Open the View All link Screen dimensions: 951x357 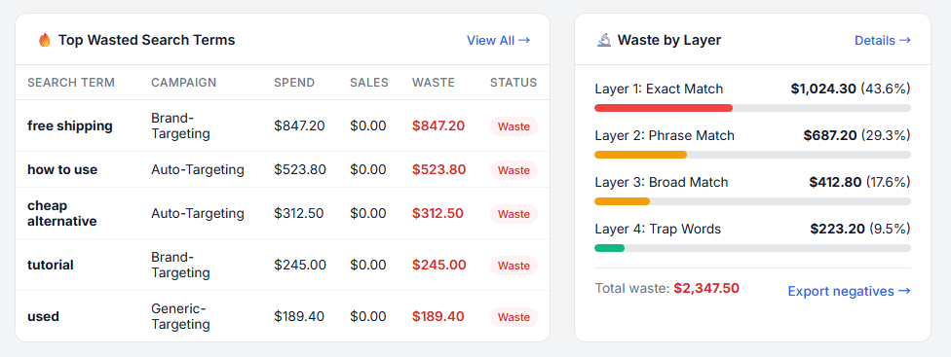(x=499, y=41)
